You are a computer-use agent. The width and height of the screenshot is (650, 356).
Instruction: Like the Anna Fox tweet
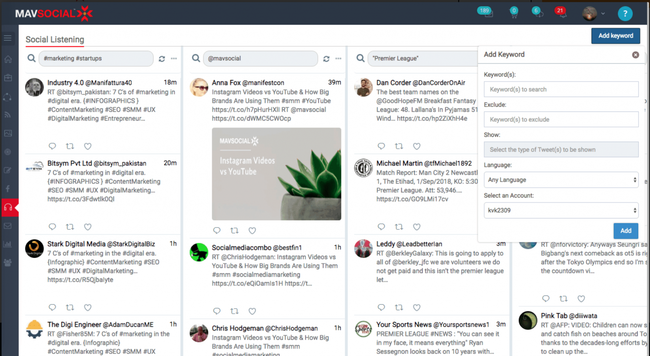tap(252, 231)
